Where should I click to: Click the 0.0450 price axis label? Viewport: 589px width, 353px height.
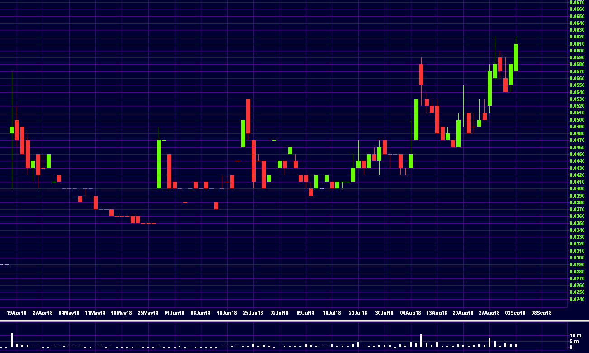pyautogui.click(x=577, y=154)
